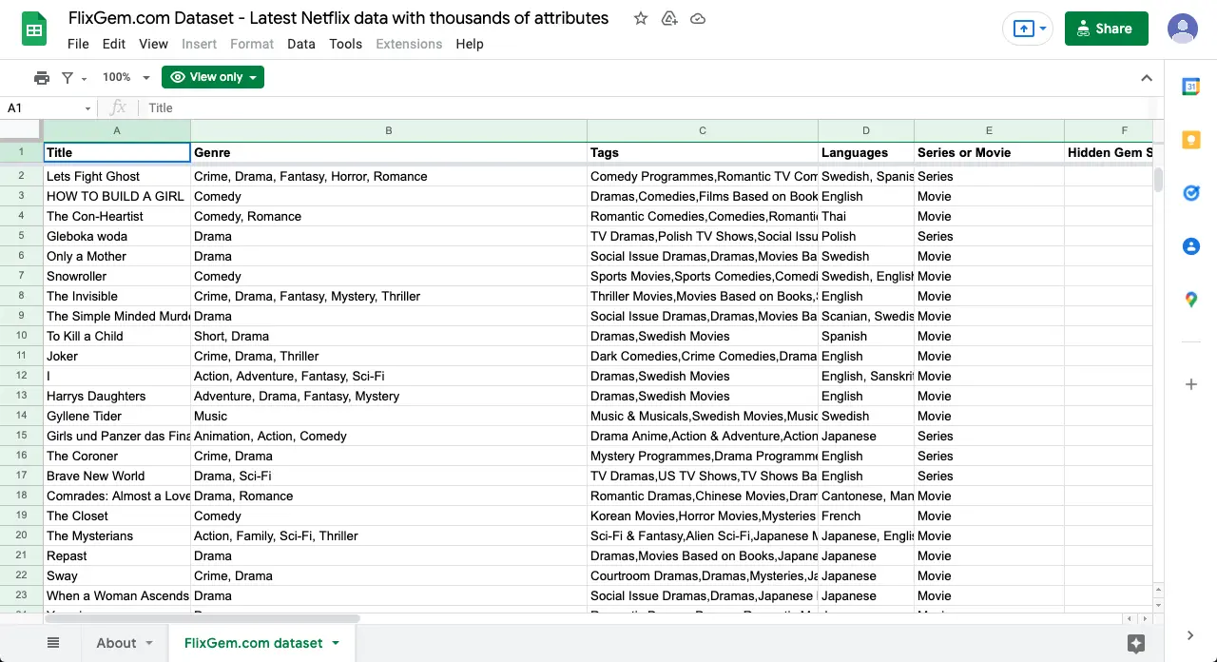Open the FlixGem.com dataset tab menu arrow
The width and height of the screenshot is (1217, 662).
click(335, 643)
